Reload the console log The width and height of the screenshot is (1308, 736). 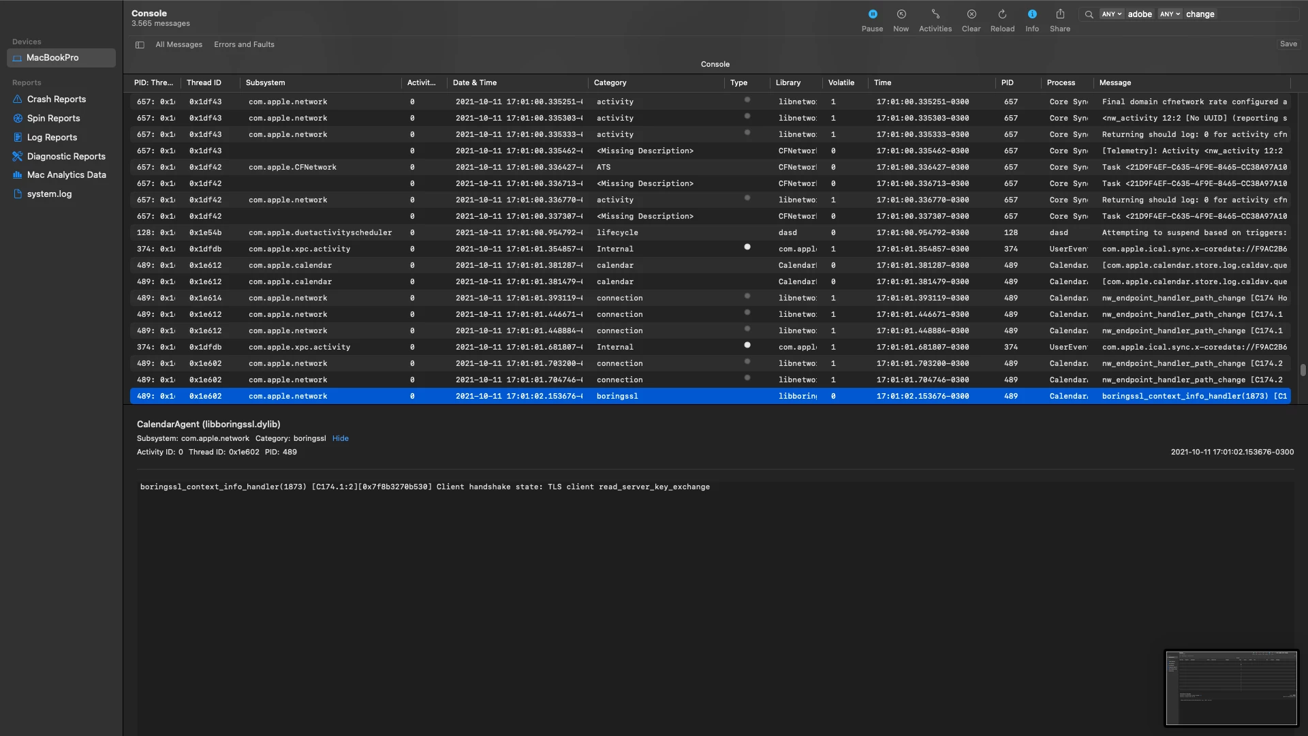tap(1001, 14)
